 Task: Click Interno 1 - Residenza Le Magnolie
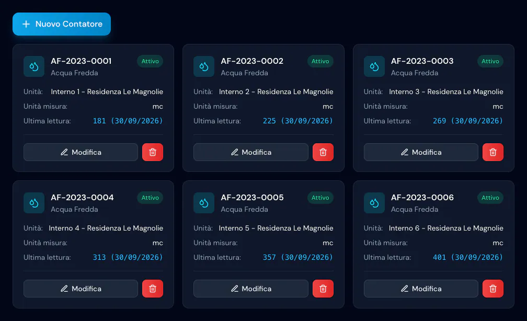107,92
